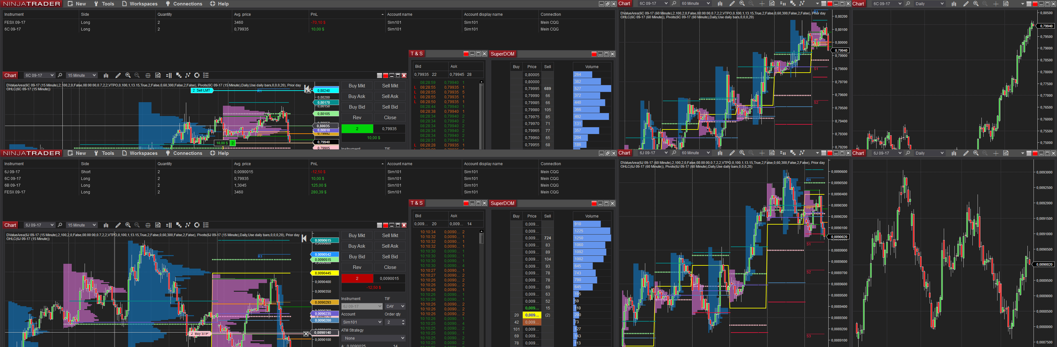Cancel the Buy STP order with its X marker

coord(306,334)
